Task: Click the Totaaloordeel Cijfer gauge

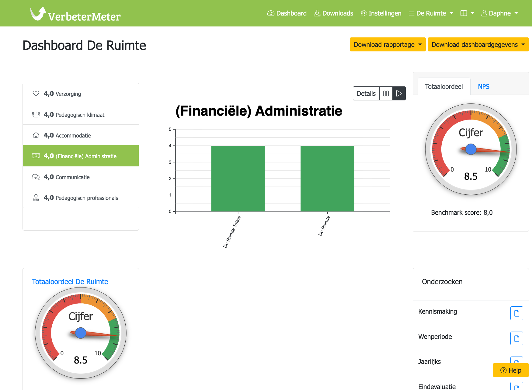Action: pos(471,149)
